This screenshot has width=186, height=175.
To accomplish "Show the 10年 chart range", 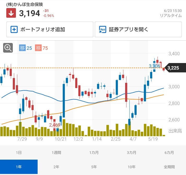I will [132, 167].
